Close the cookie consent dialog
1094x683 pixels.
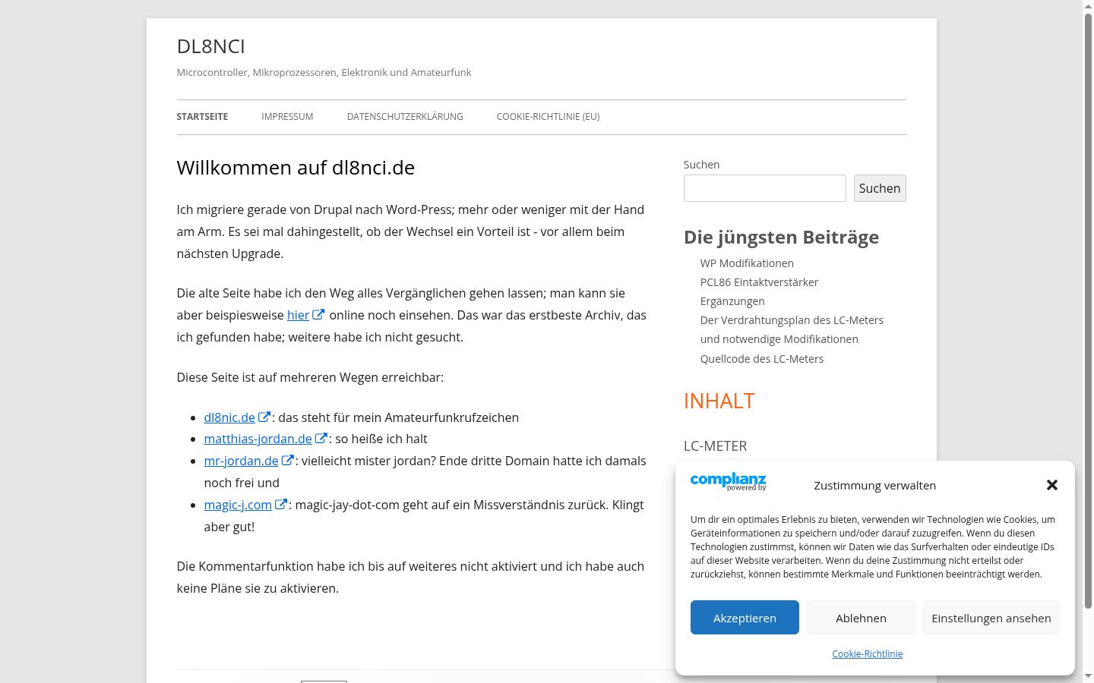1052,485
